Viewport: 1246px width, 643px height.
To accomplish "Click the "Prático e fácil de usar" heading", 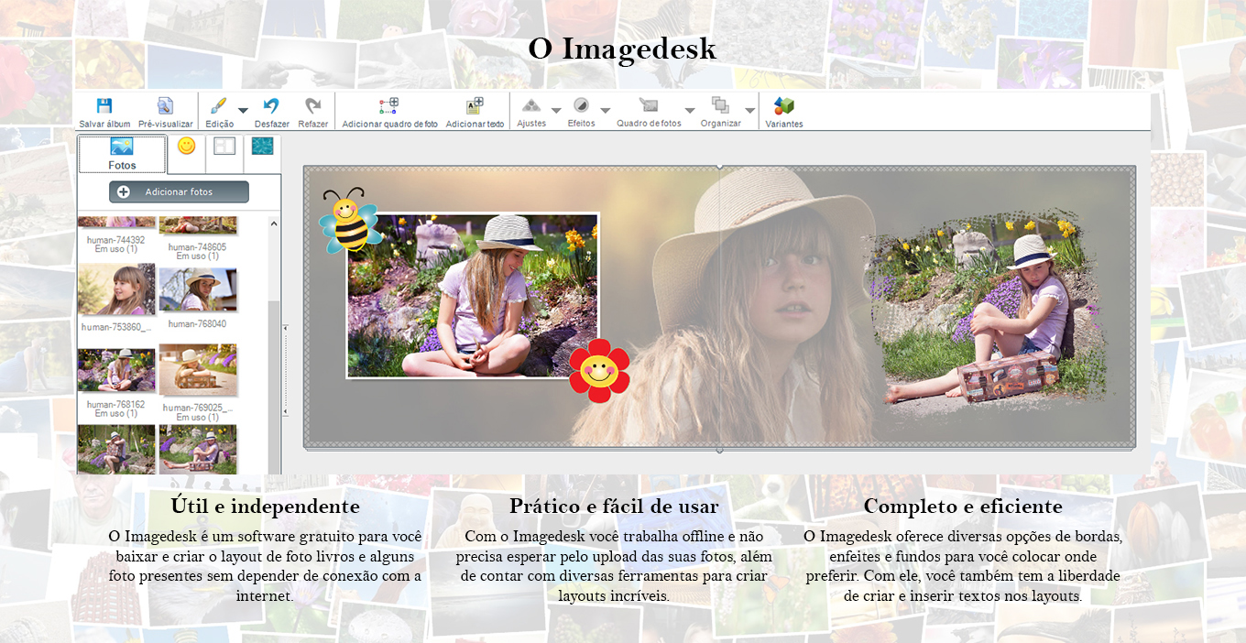I will (614, 506).
